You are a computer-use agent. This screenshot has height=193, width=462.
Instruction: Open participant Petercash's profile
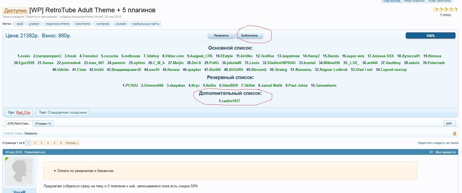pos(436,63)
